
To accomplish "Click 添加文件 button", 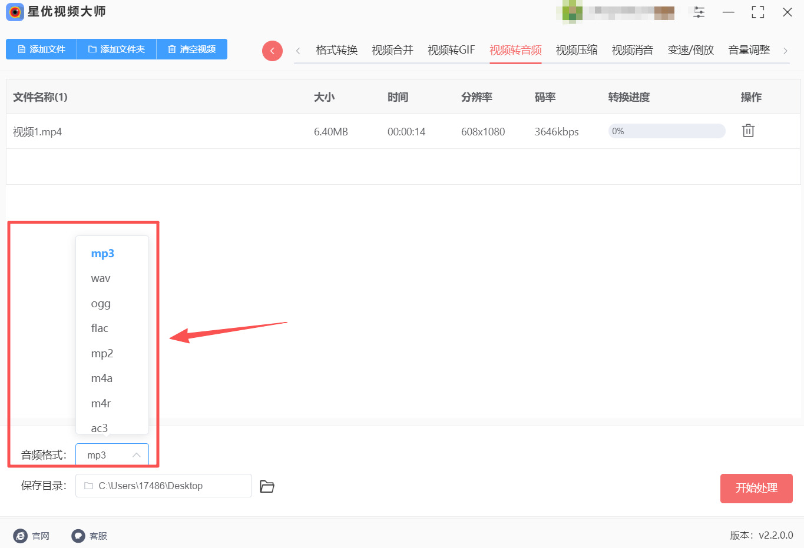I will coord(41,49).
